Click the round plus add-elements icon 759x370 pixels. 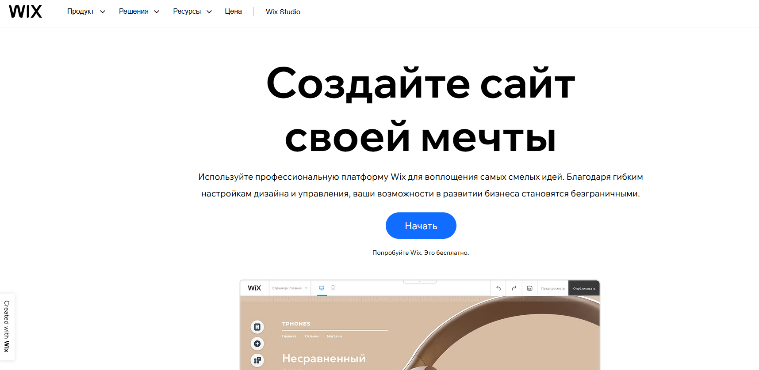[257, 344]
